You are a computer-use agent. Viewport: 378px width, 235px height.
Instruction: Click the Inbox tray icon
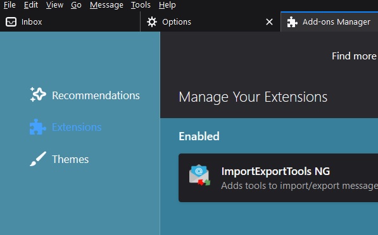(11, 22)
